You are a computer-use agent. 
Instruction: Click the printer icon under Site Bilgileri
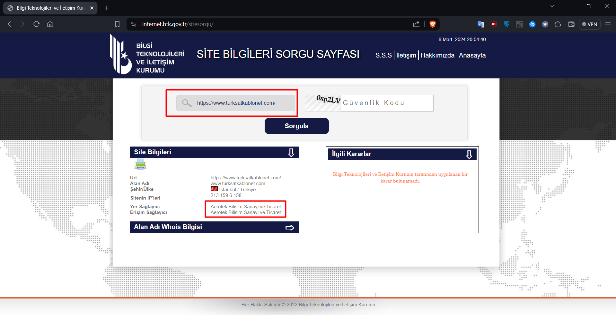coord(140,164)
